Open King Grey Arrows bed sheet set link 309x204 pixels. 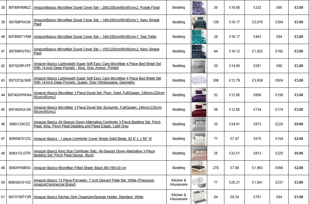tap(97, 66)
